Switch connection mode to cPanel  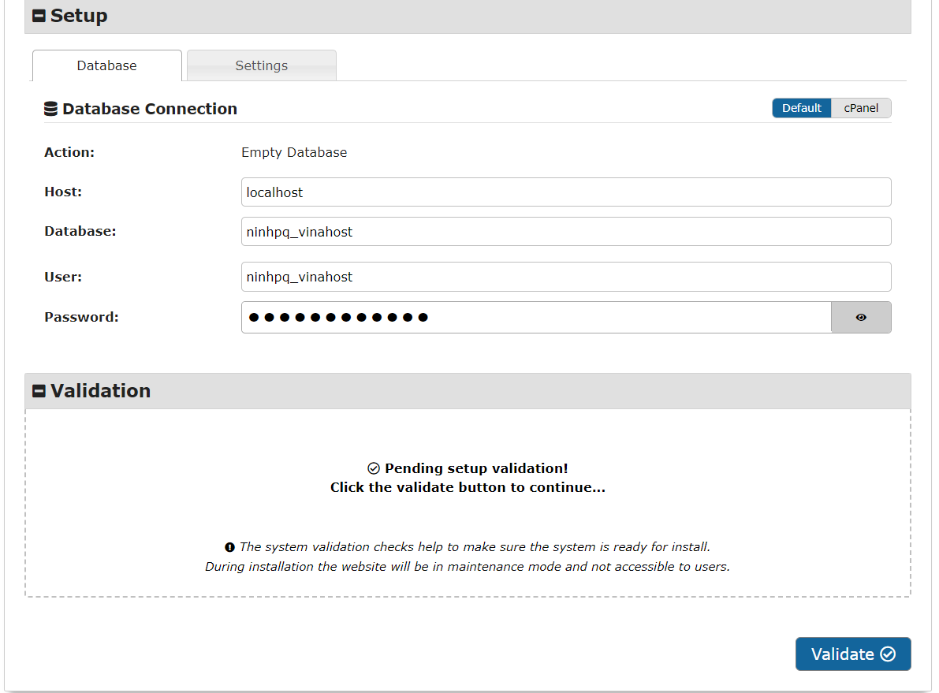tap(861, 108)
